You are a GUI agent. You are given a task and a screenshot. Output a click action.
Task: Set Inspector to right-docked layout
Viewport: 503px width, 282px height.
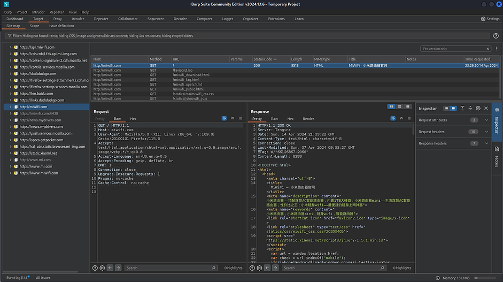click(x=453, y=109)
